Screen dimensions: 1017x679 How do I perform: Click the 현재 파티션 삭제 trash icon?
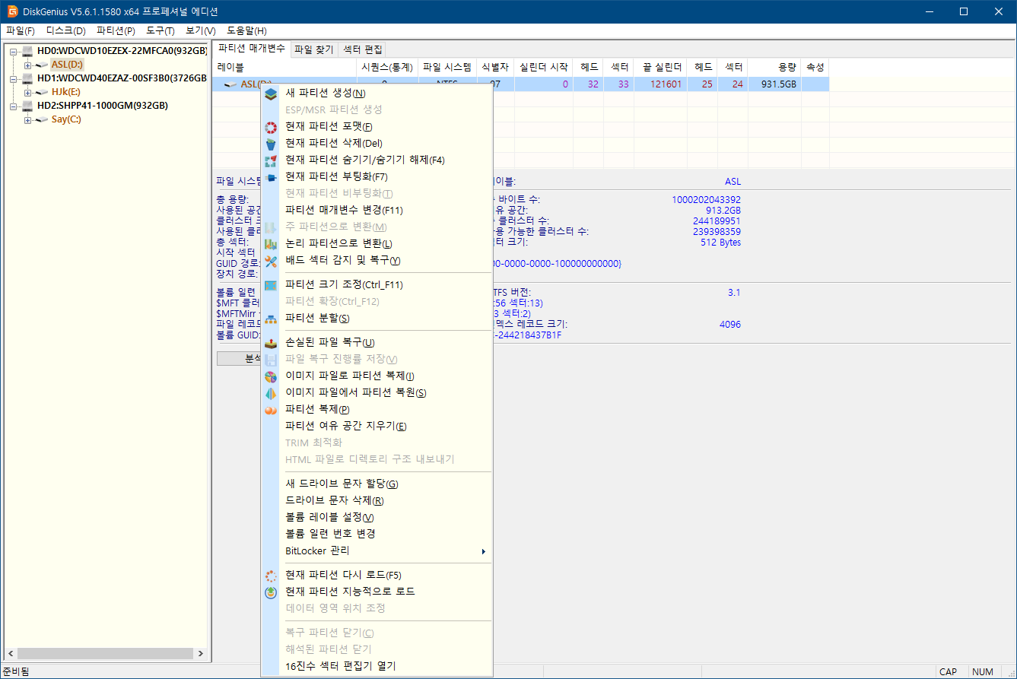pyautogui.click(x=271, y=144)
